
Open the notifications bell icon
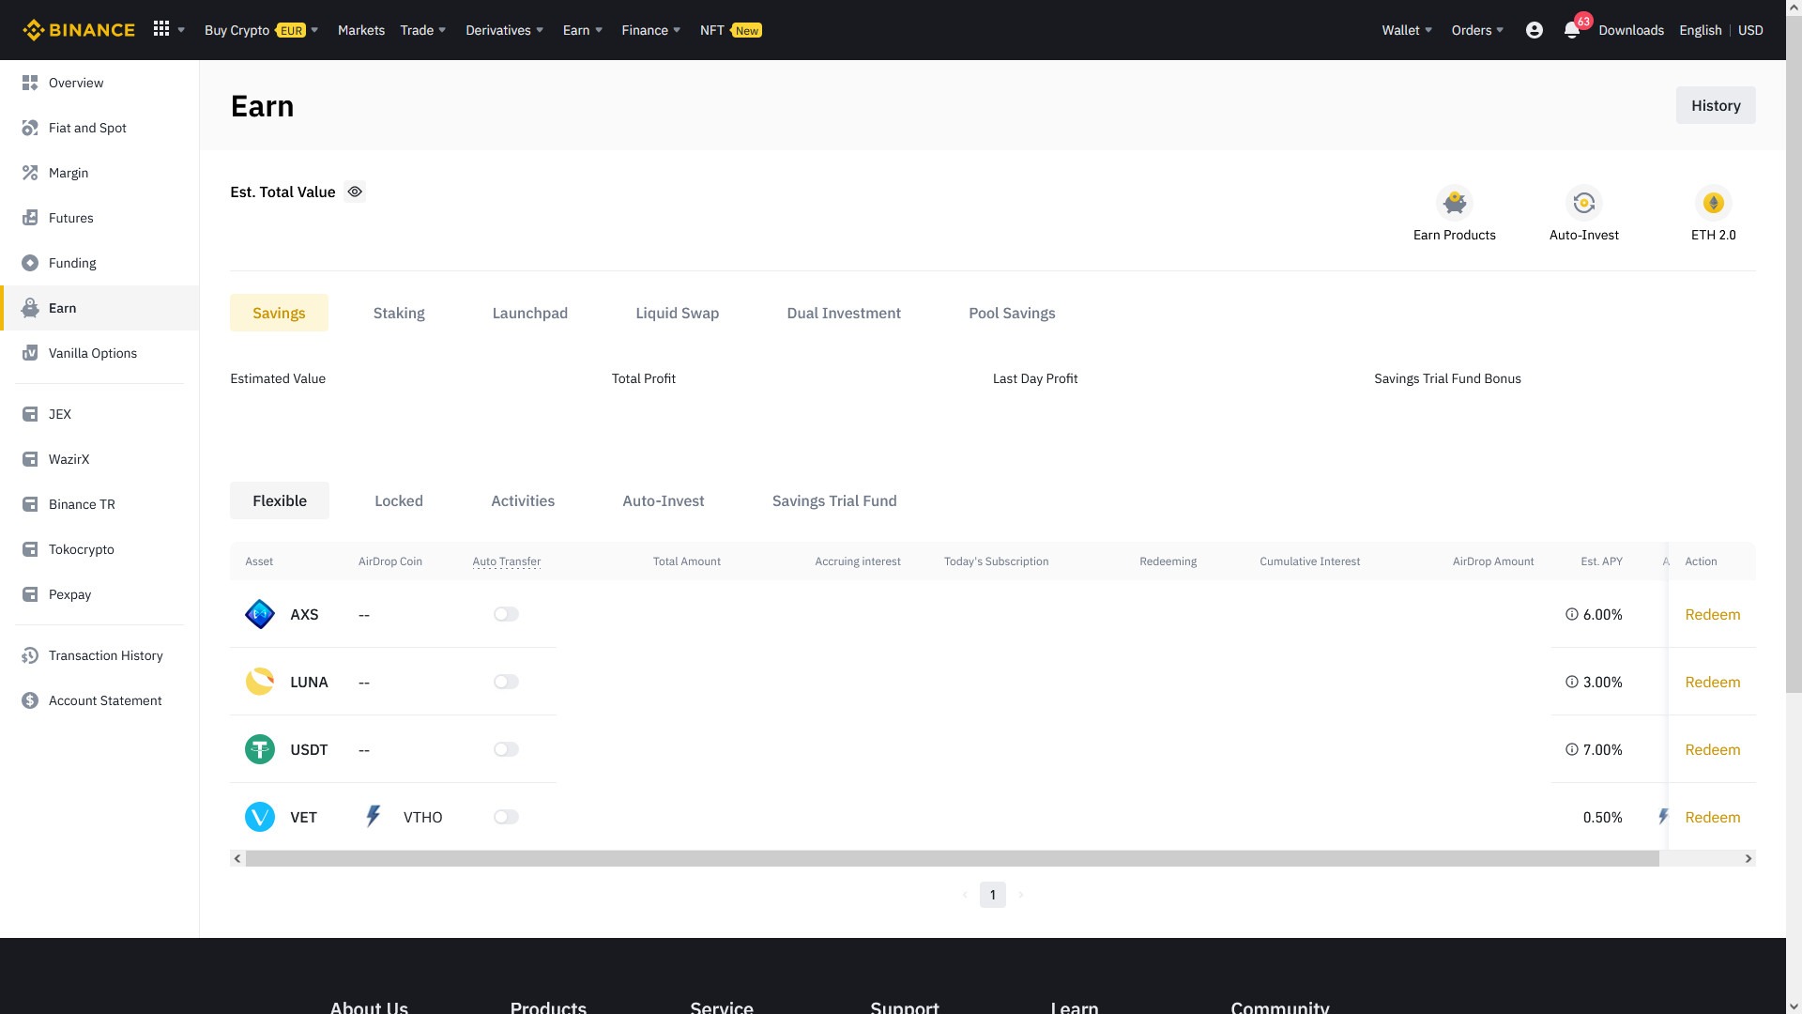click(1572, 30)
